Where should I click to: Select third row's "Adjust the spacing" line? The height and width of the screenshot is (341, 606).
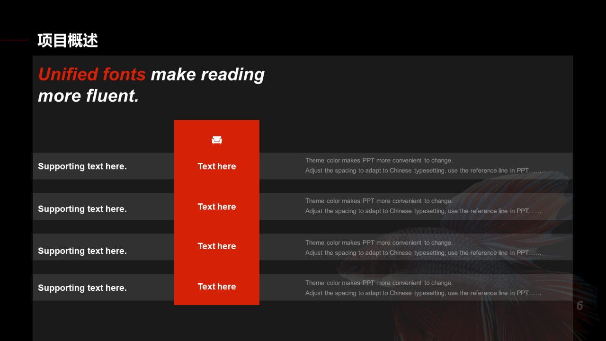pos(423,253)
